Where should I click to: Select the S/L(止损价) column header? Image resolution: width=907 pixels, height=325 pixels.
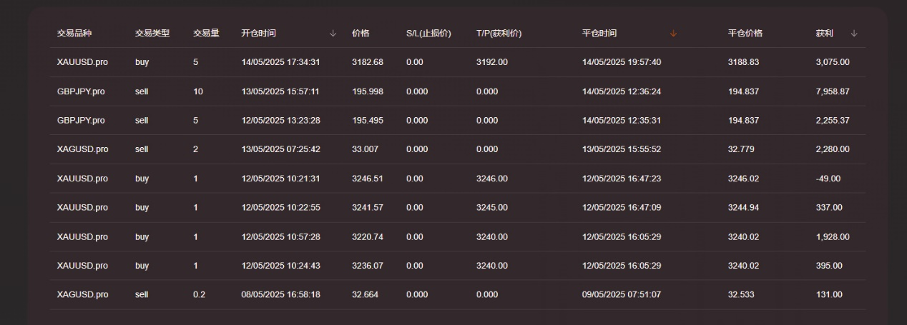pyautogui.click(x=428, y=34)
